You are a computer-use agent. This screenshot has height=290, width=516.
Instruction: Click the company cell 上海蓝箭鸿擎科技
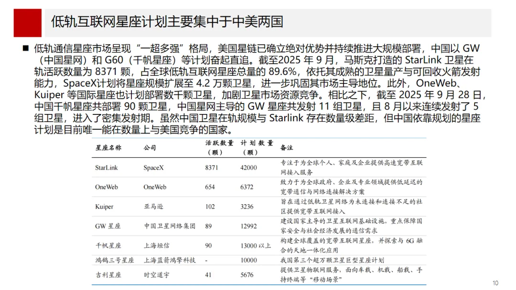tap(170, 260)
